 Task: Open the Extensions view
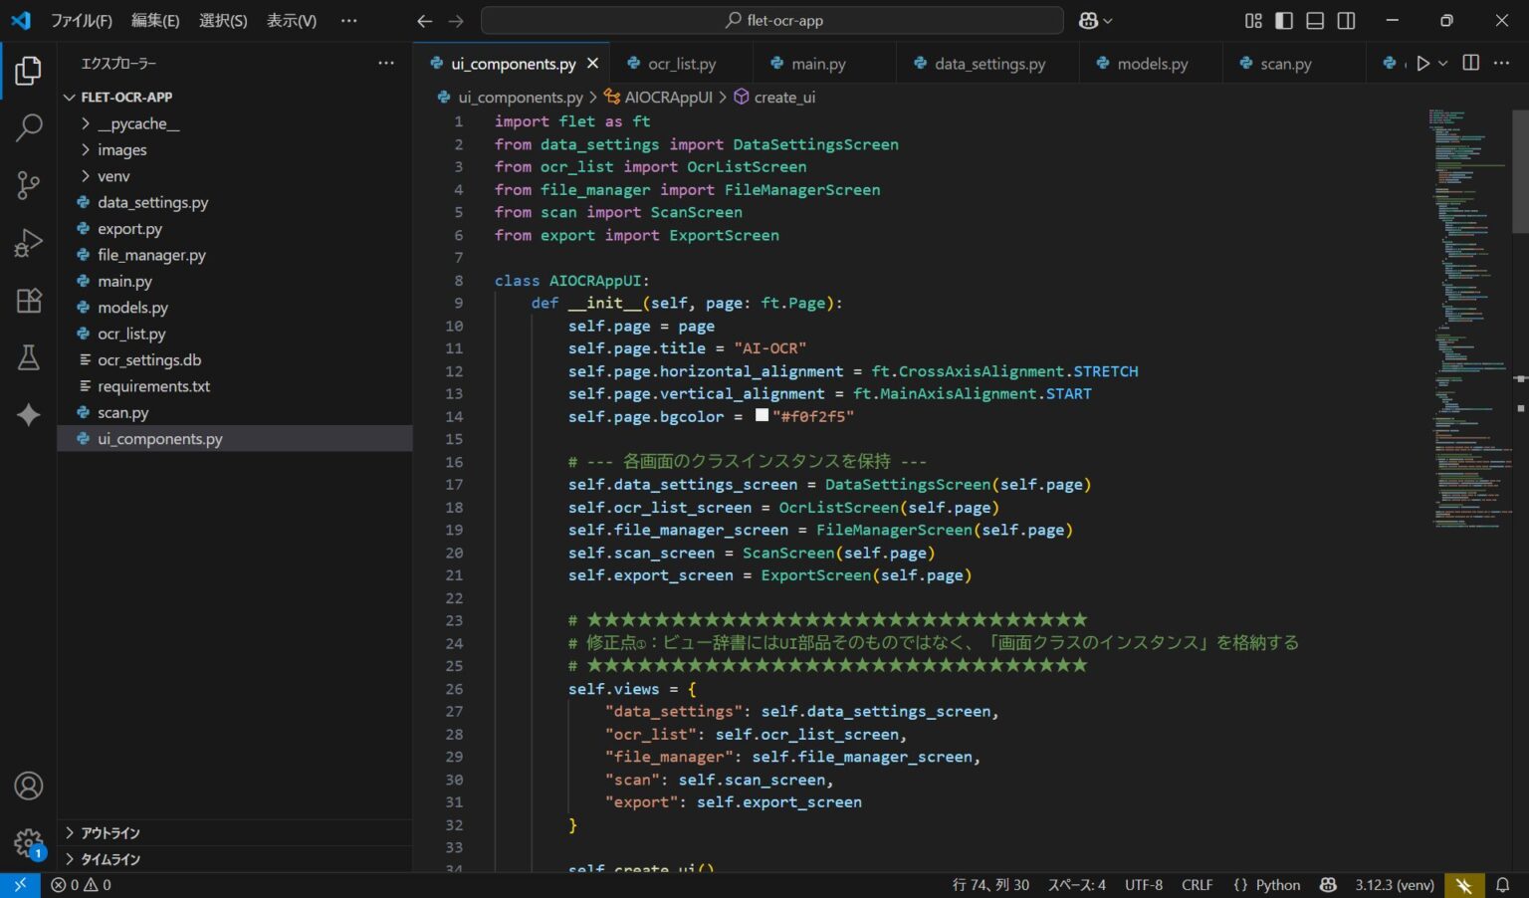click(28, 300)
